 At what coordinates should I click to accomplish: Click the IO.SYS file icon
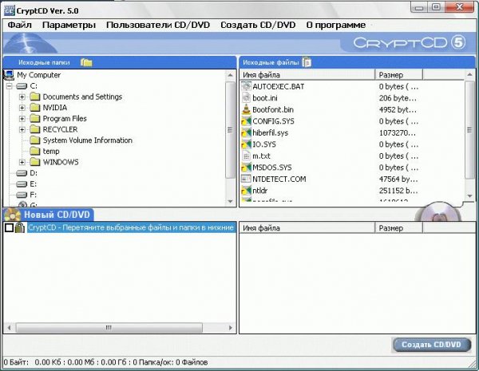[x=246, y=144]
